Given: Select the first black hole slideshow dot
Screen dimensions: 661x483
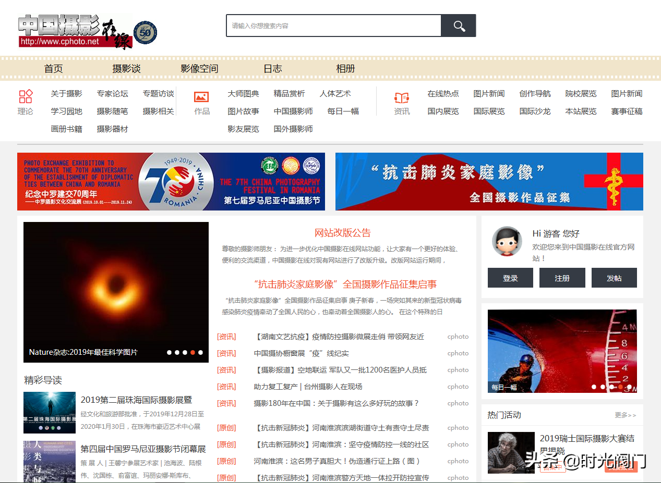Looking at the screenshot, I should coord(169,353).
